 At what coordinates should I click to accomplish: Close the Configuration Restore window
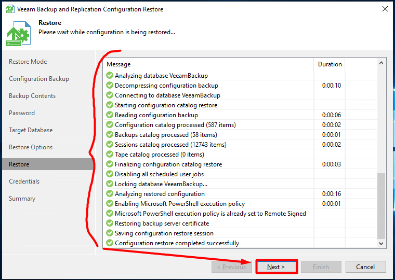pyautogui.click(x=385, y=9)
